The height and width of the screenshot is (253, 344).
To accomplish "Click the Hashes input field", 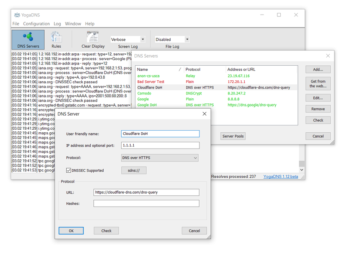I will coord(146,204).
